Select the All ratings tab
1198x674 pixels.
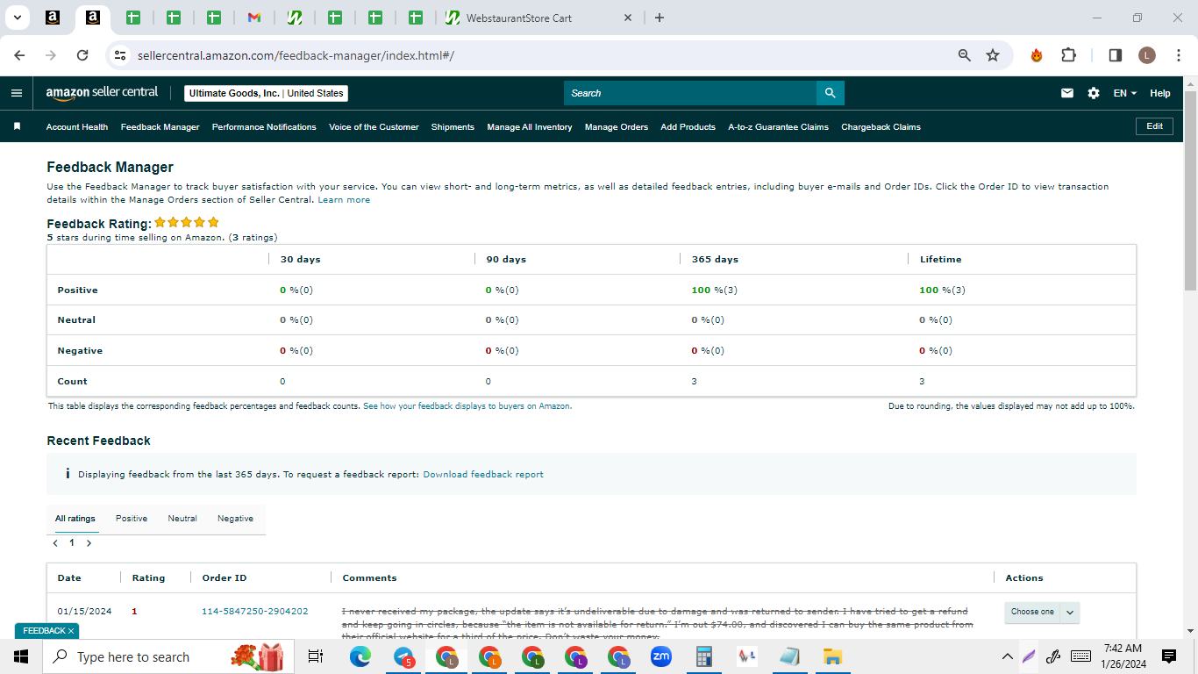pos(75,519)
